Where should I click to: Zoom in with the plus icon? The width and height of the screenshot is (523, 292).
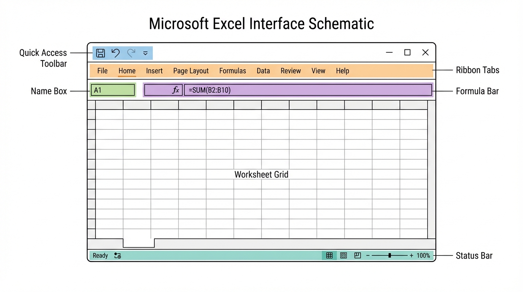coord(411,256)
